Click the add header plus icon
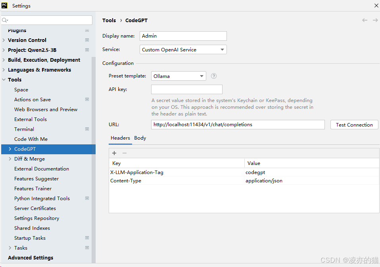 [x=114, y=153]
